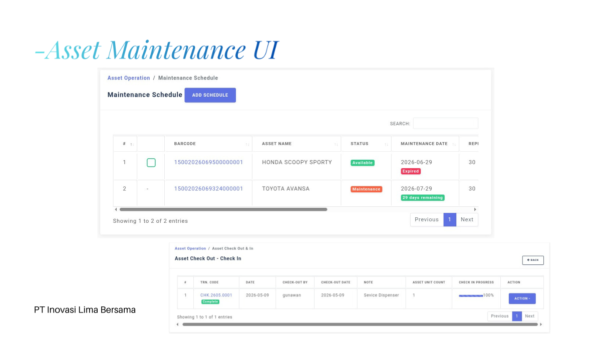The image size is (601, 338).
Task: Select TOYOTA AVANSA asset name
Action: tap(285, 189)
